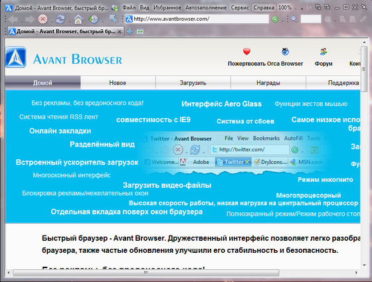Viewport: 372px width, 282px height.
Task: Click the Разделённый вид link
Action: pos(102,145)
